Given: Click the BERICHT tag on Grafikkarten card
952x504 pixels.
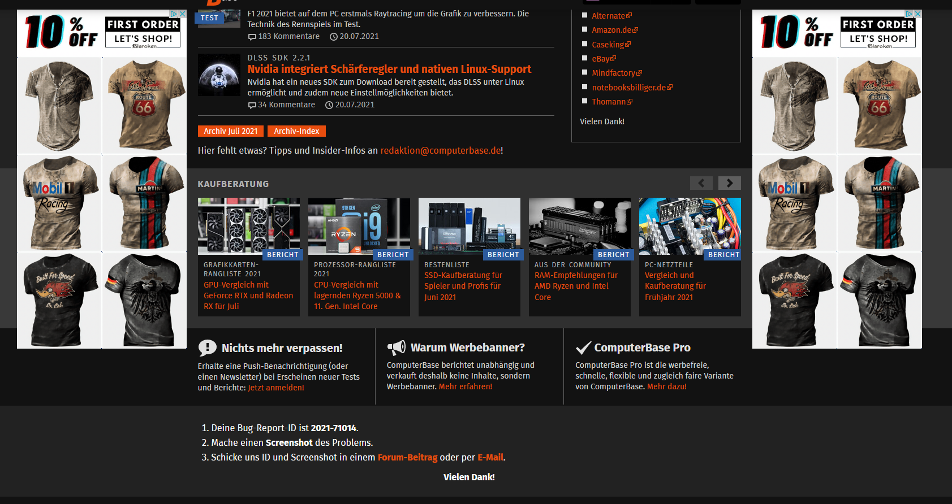Looking at the screenshot, I should pyautogui.click(x=283, y=255).
